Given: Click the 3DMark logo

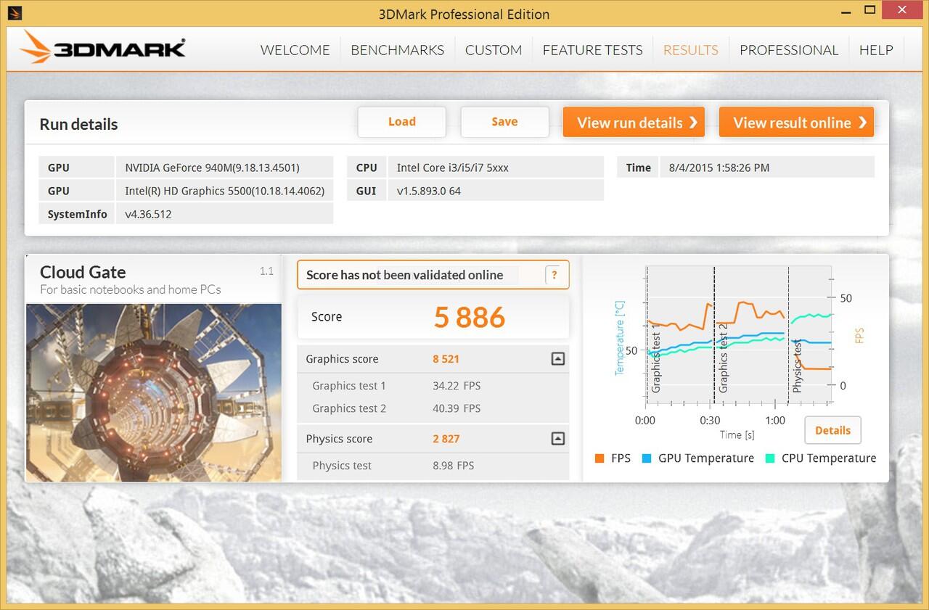Looking at the screenshot, I should pyautogui.click(x=102, y=48).
